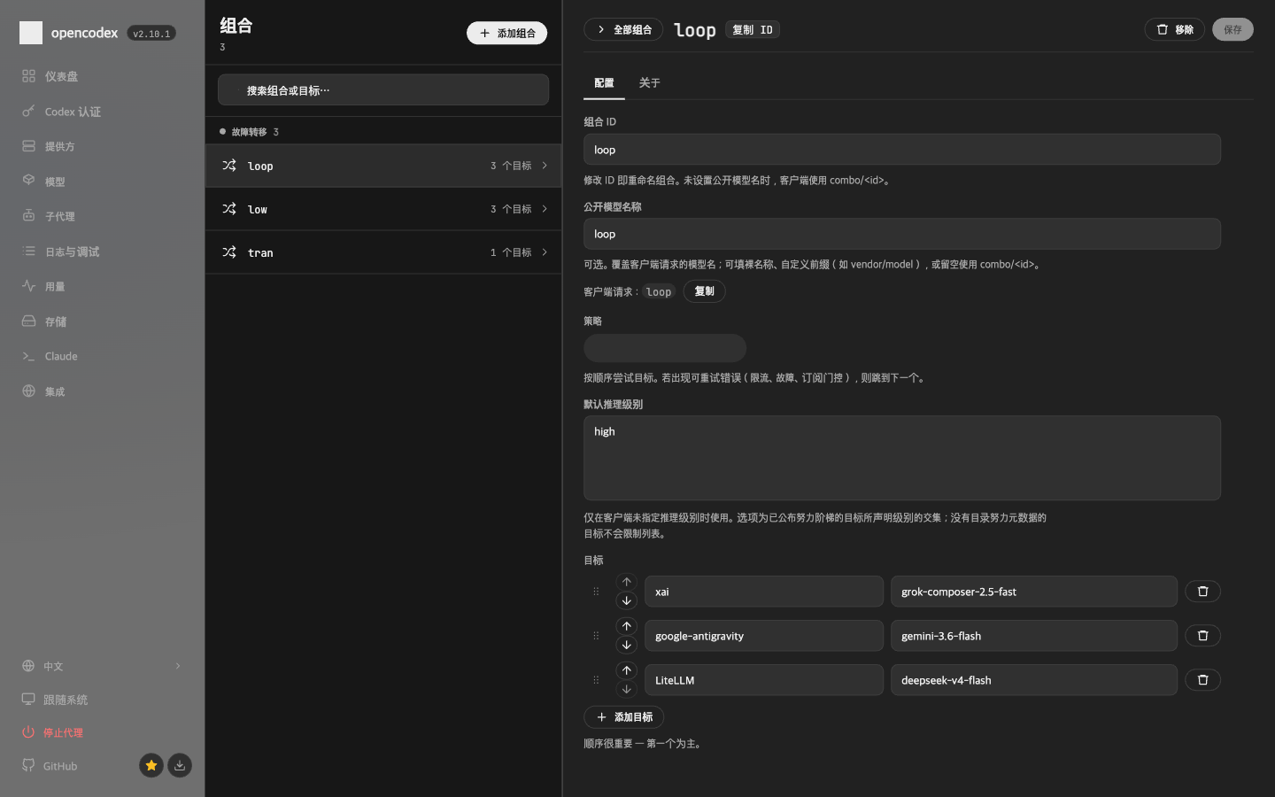1275x797 pixels.
Task: Edit the 公开模型名称 field
Action: pyautogui.click(x=902, y=234)
